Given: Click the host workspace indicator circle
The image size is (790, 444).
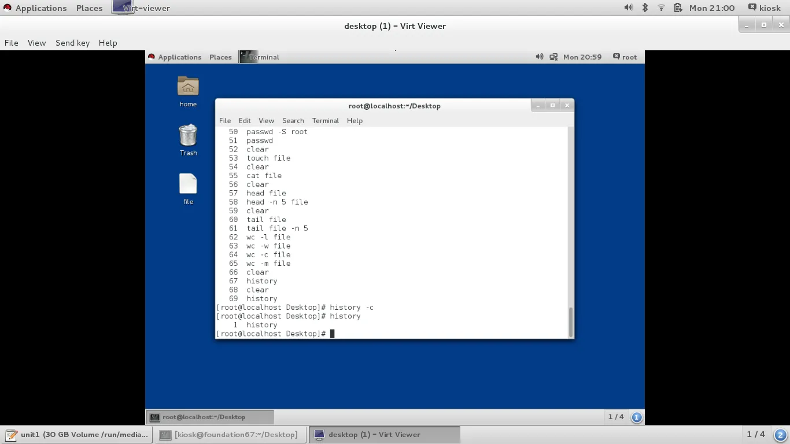Looking at the screenshot, I should coord(780,435).
